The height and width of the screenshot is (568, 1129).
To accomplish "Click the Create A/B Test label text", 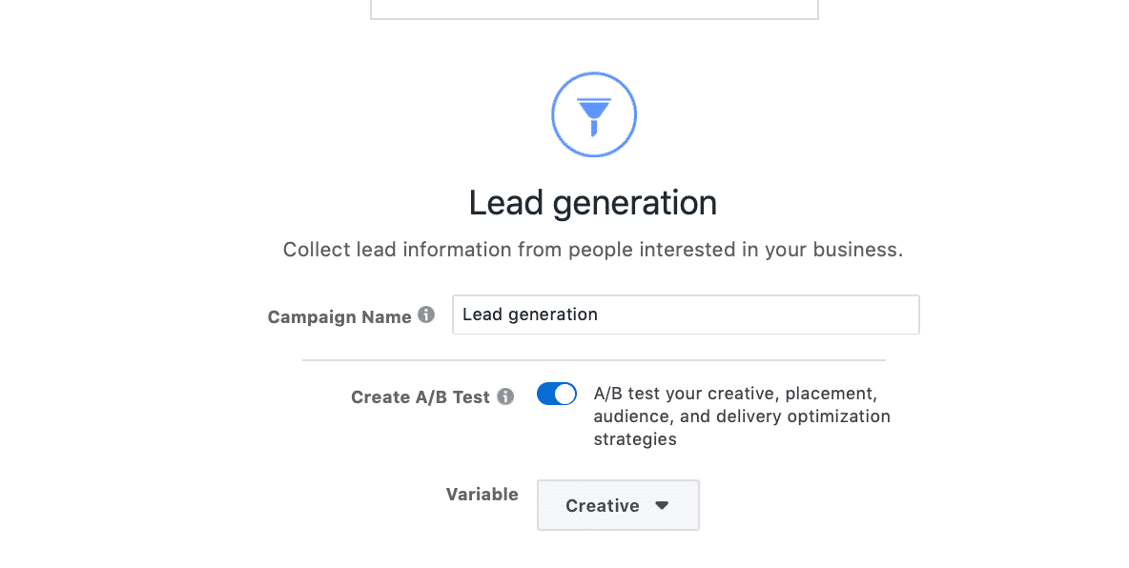I will point(421,397).
